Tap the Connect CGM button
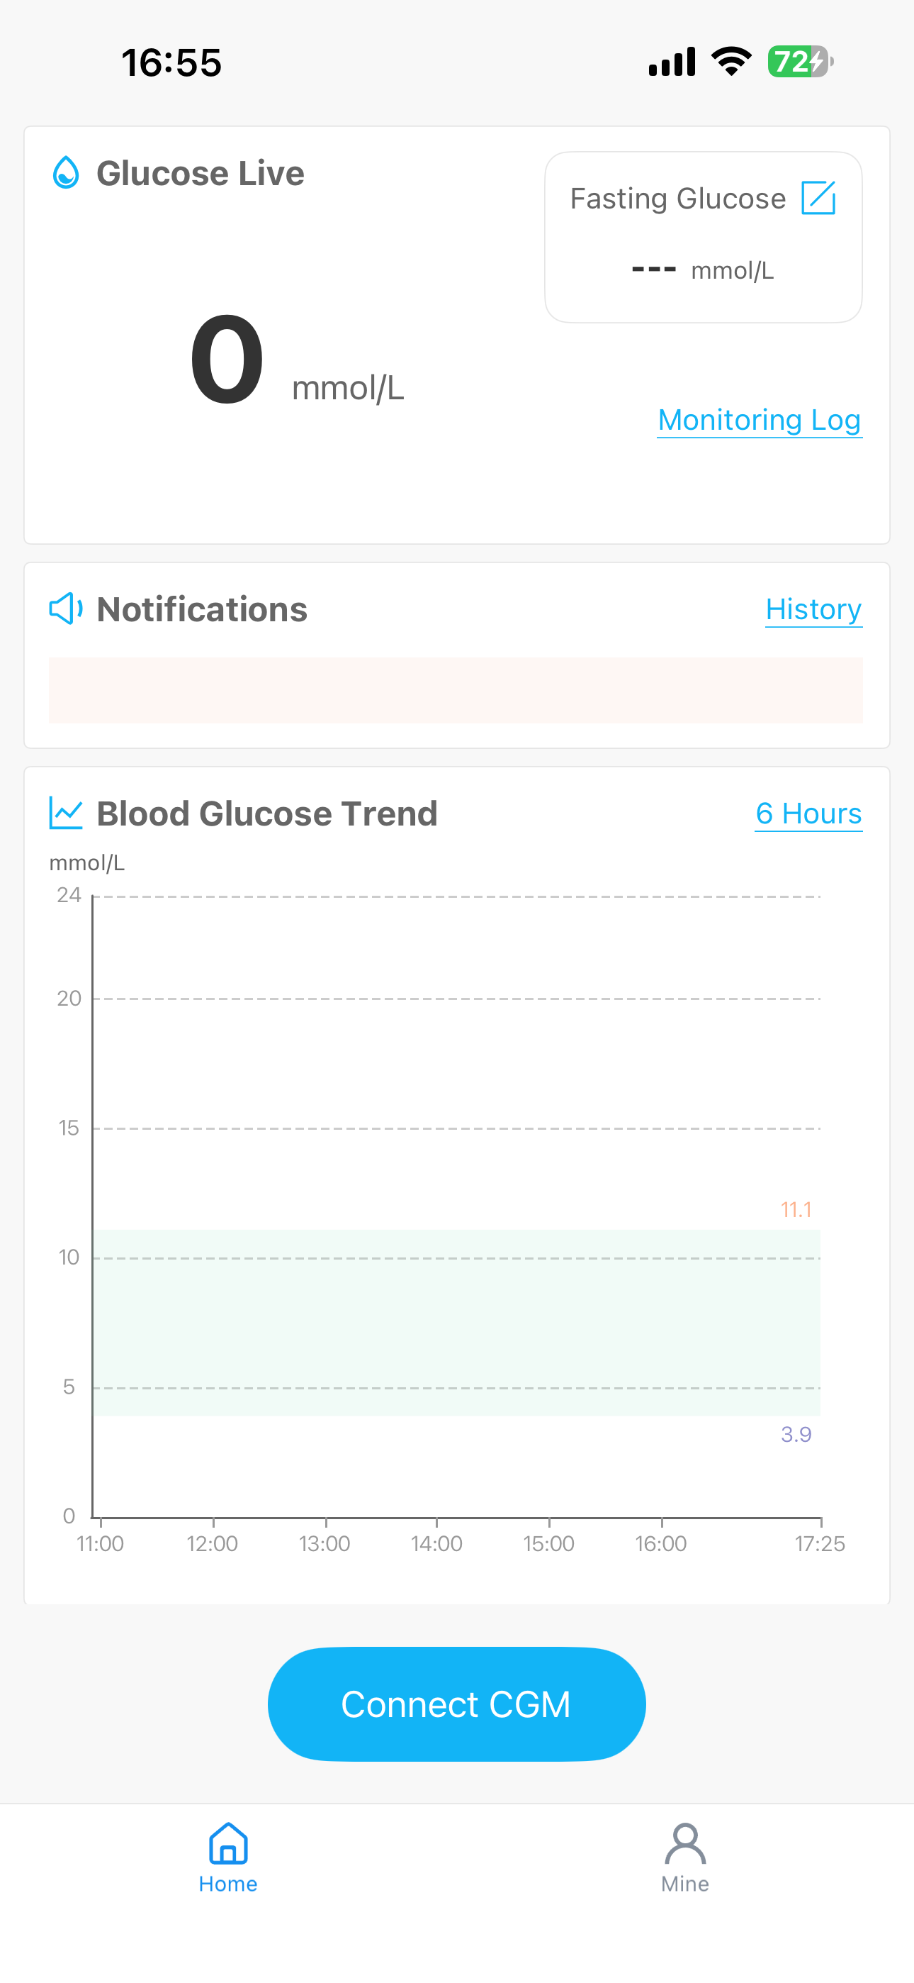The height and width of the screenshot is (1983, 914). point(456,1704)
